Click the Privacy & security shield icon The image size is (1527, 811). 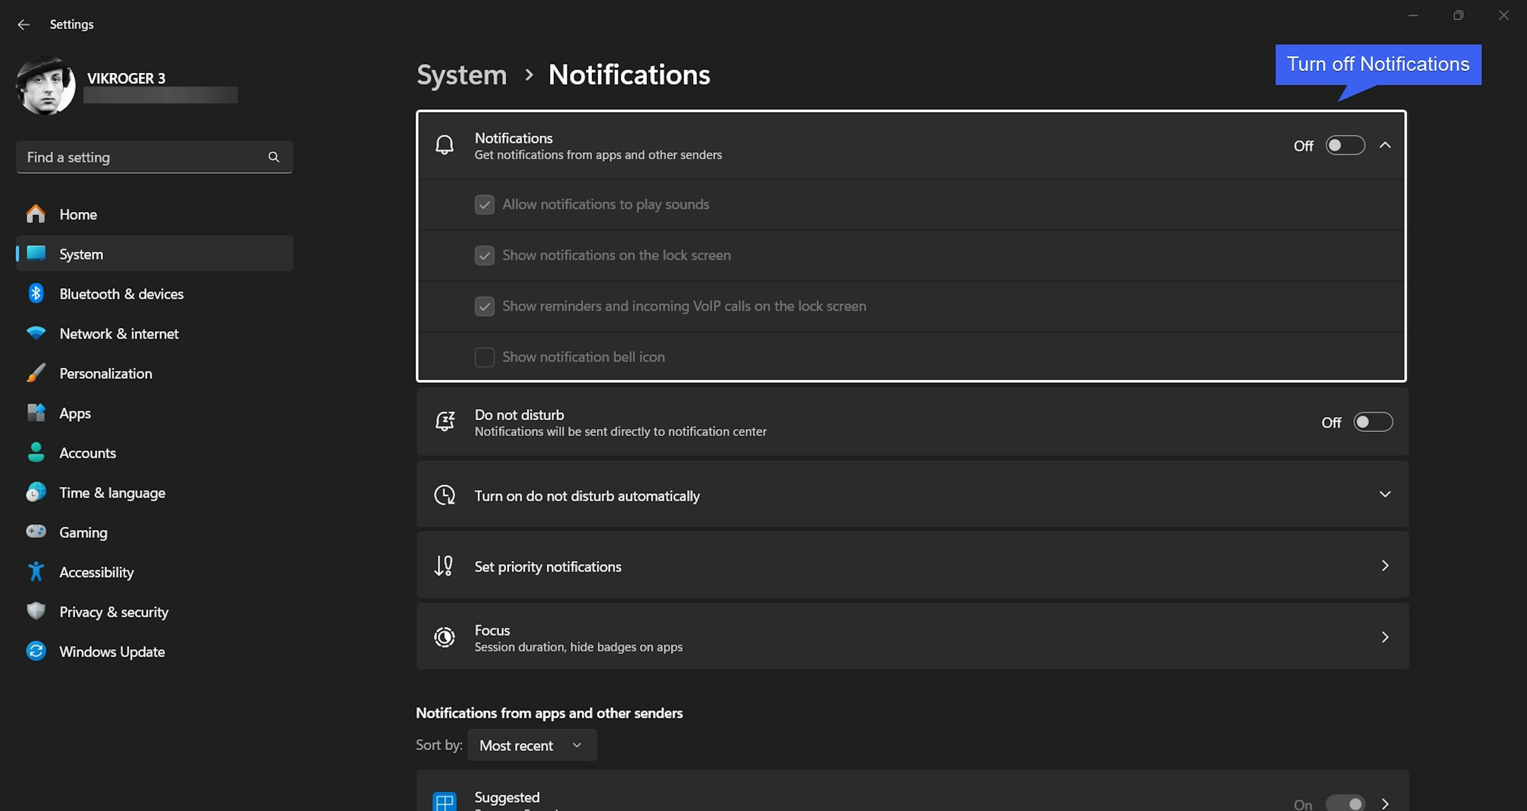coord(35,611)
